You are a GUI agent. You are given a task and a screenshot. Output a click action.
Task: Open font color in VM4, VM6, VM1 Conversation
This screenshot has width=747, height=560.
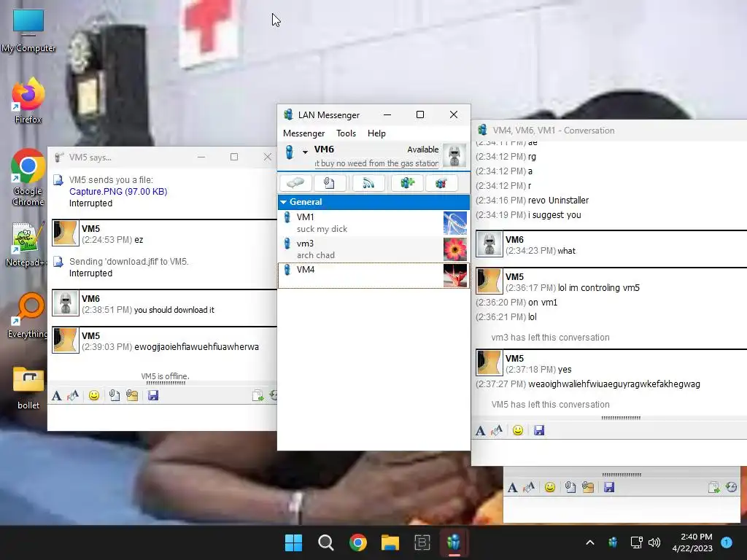tap(497, 431)
